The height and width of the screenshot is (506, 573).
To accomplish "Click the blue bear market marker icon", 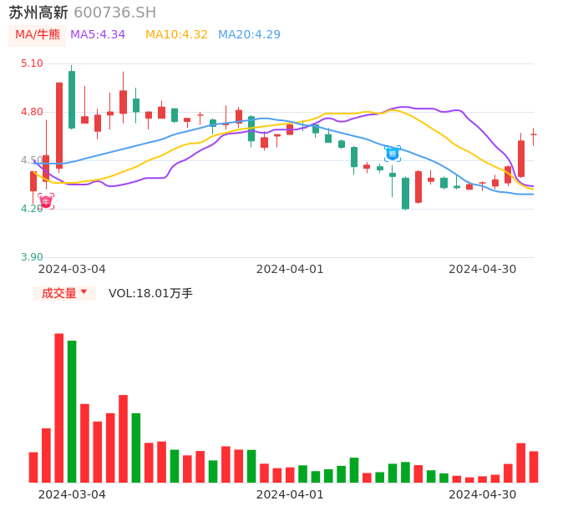I will 392,153.
